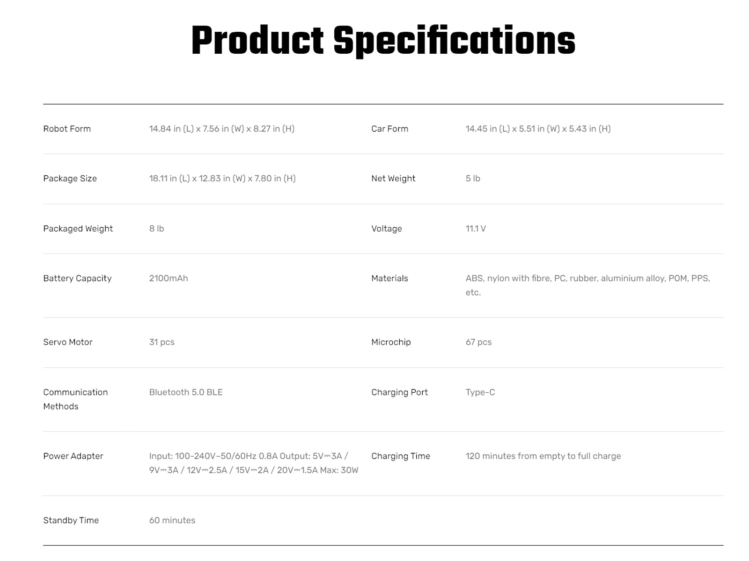Click the Packaged Weight label
Screen dimensions: 749x561
[x=78, y=229]
